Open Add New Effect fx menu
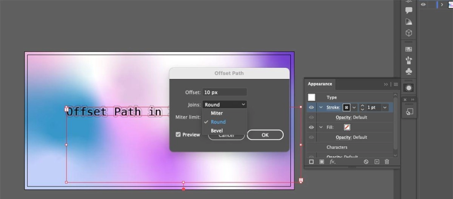Viewport: 453px width, 199px height. point(333,162)
